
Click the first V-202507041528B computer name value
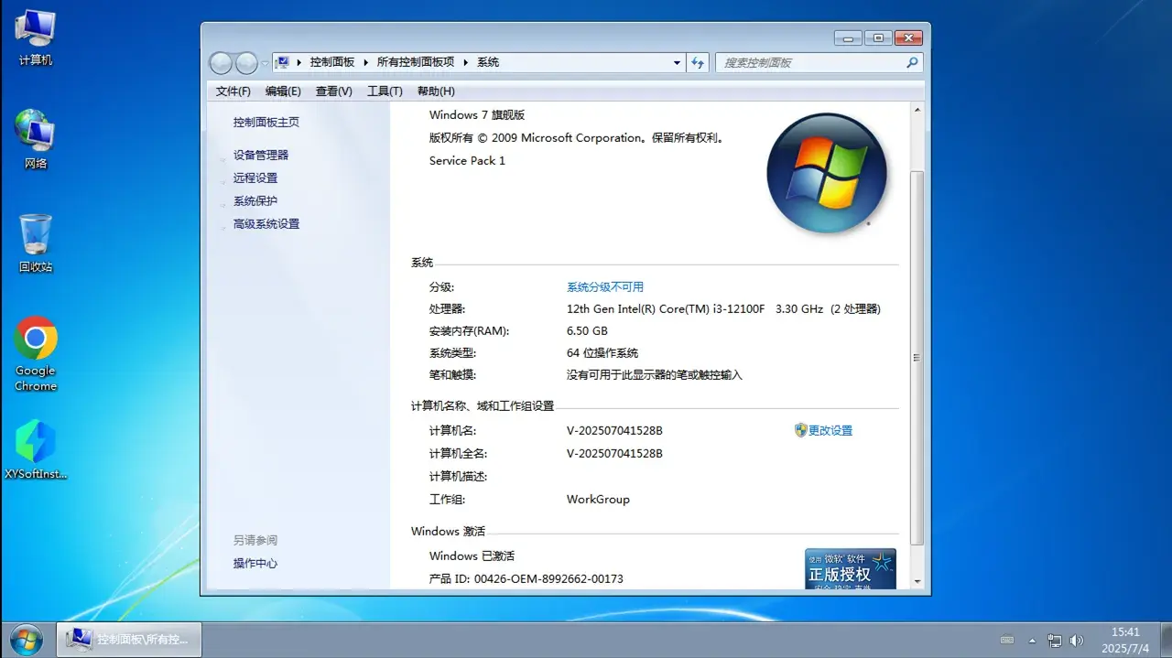click(x=614, y=430)
